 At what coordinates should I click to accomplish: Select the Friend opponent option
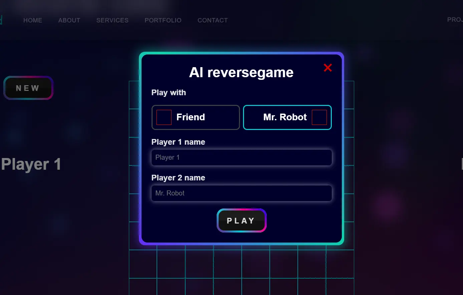196,117
